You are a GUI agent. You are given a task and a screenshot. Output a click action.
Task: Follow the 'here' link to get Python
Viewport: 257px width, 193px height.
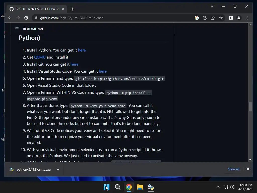(82, 50)
